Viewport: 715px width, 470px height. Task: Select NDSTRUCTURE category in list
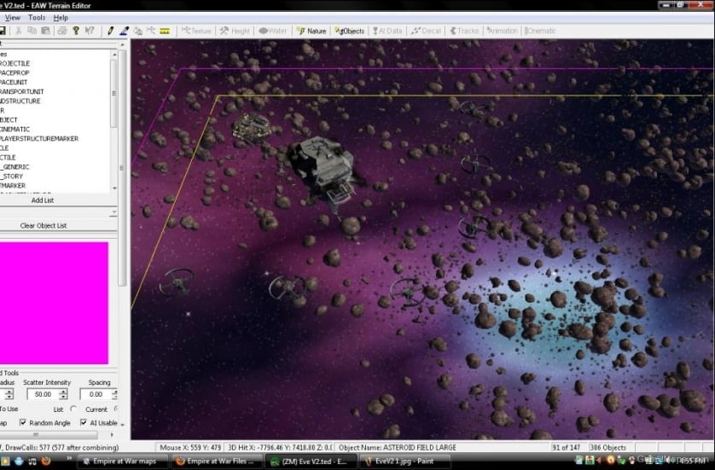[20, 102]
